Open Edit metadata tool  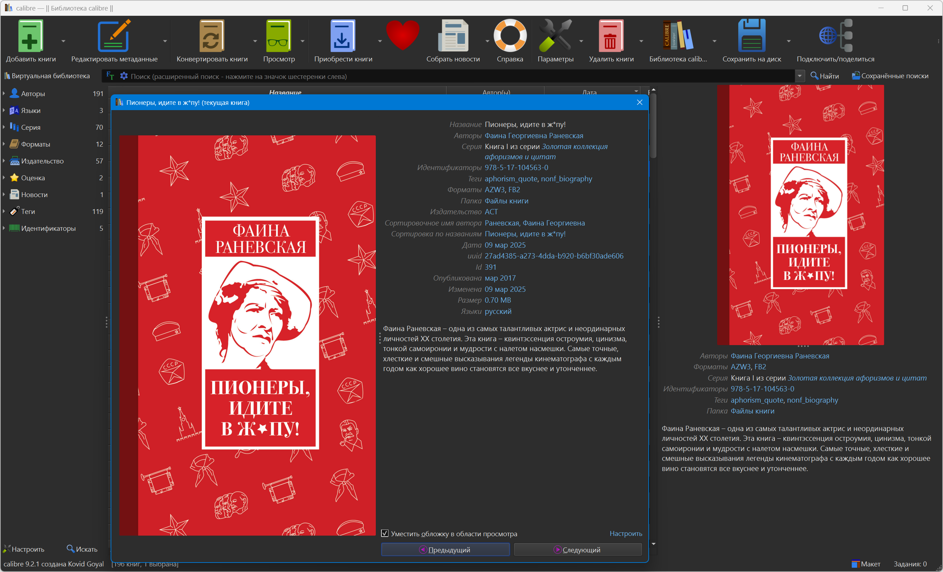(x=114, y=36)
